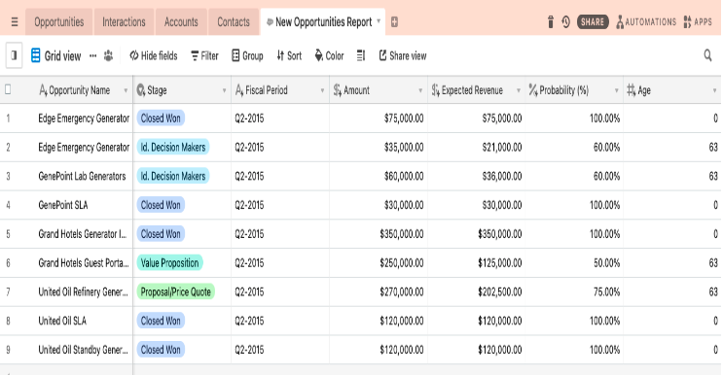723x375 pixels.
Task: Expand New Opportunities Report tab dropdown
Action: point(379,21)
